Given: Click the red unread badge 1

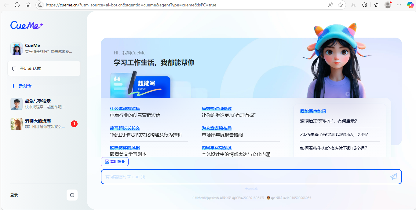Looking at the screenshot, I should point(74,124).
